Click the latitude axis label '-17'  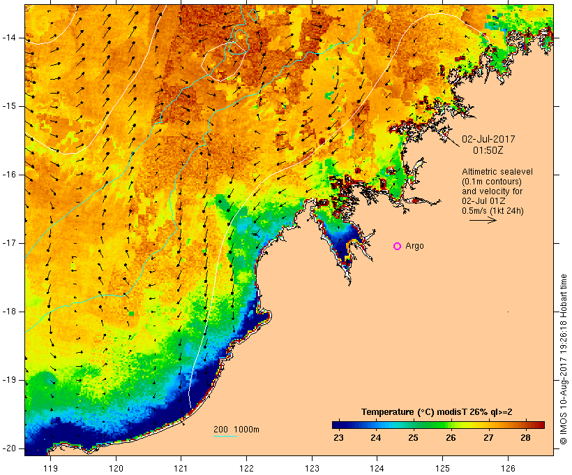(9, 243)
